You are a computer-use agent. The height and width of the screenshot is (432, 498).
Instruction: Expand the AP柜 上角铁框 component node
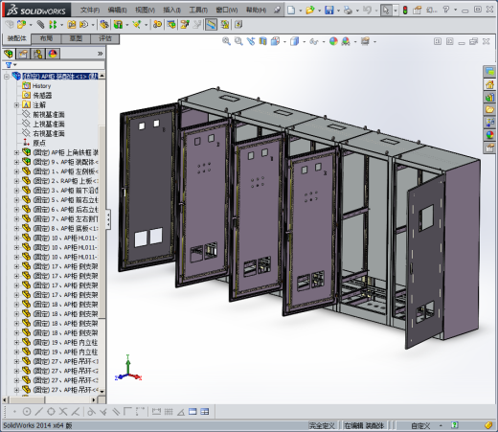tap(16, 152)
